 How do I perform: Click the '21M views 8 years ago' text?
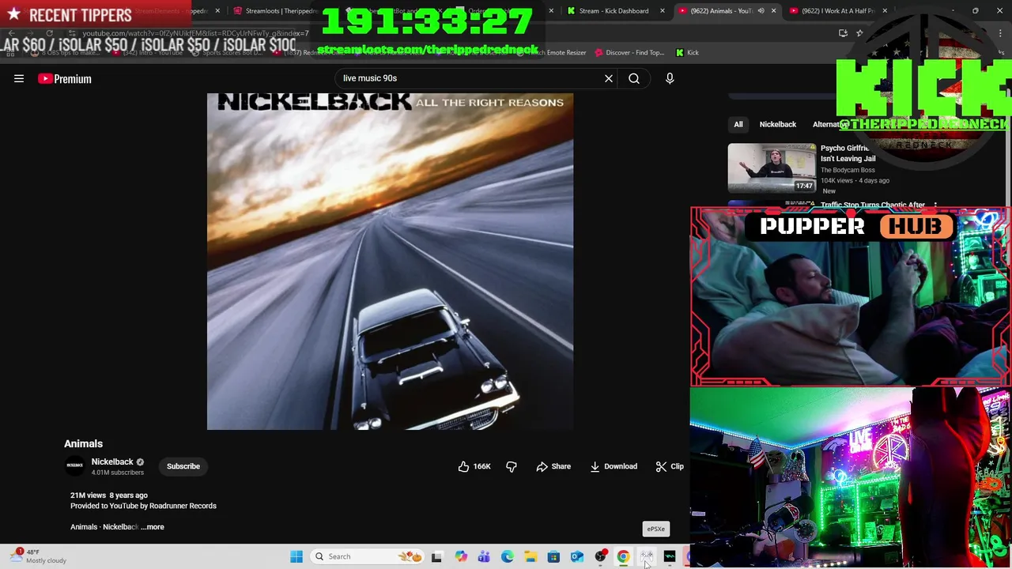click(x=109, y=496)
